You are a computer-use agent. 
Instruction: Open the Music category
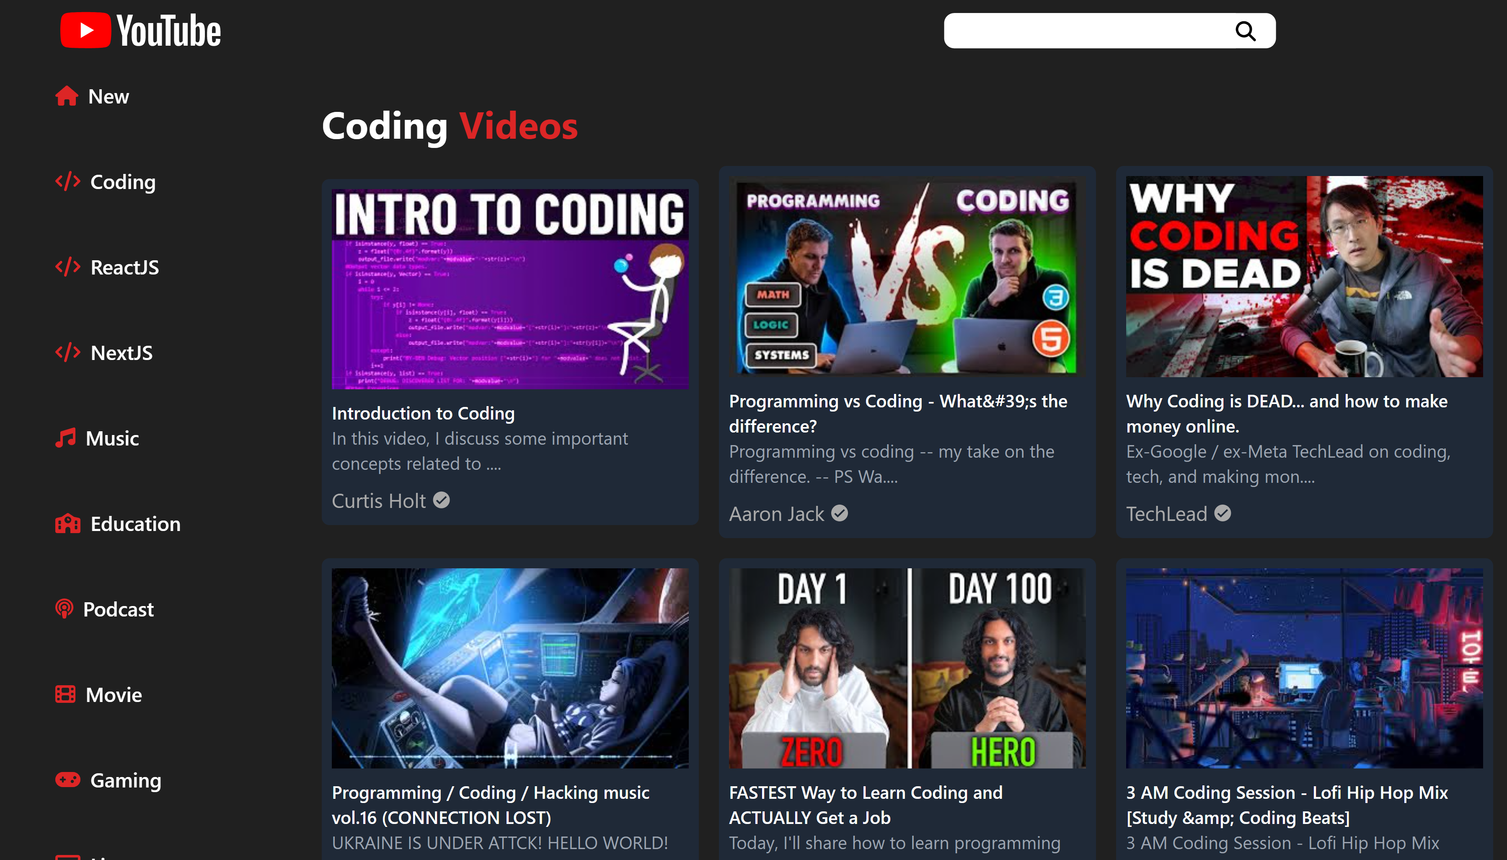112,438
